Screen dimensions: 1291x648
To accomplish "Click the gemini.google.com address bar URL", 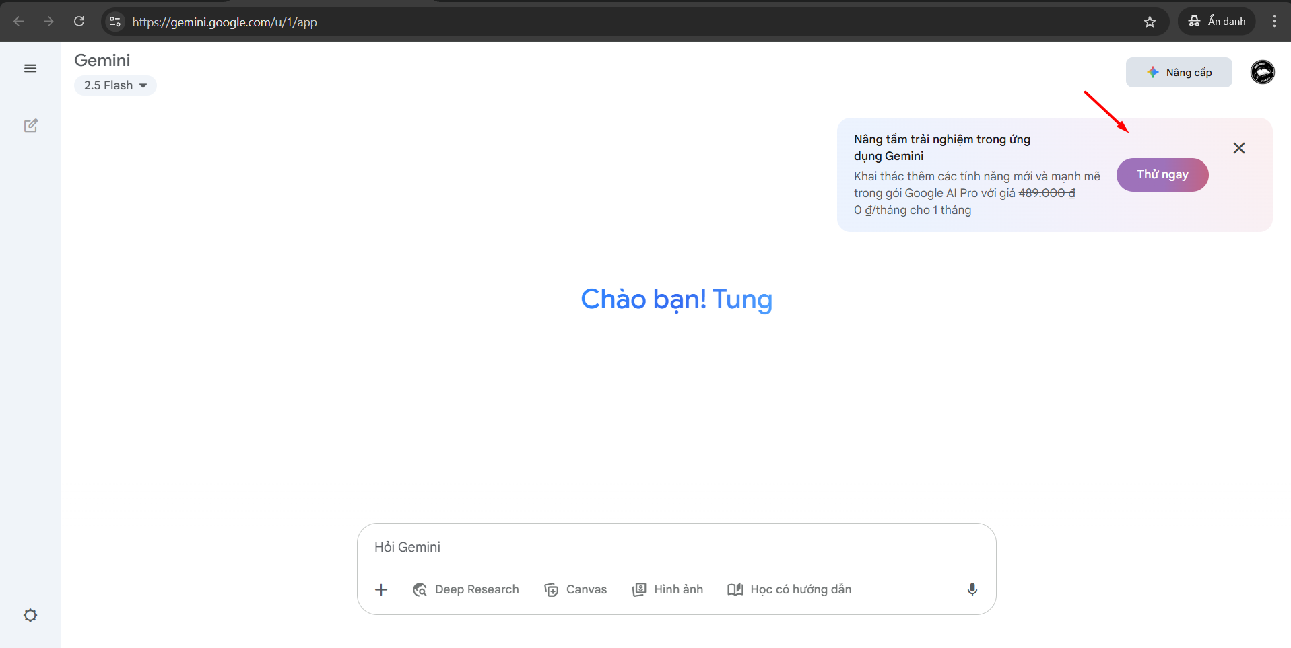I will point(224,22).
